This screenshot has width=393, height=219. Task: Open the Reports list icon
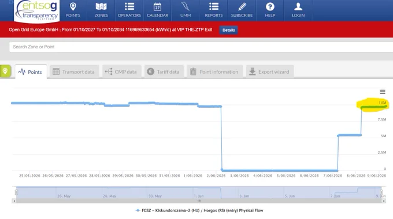coord(214,7)
